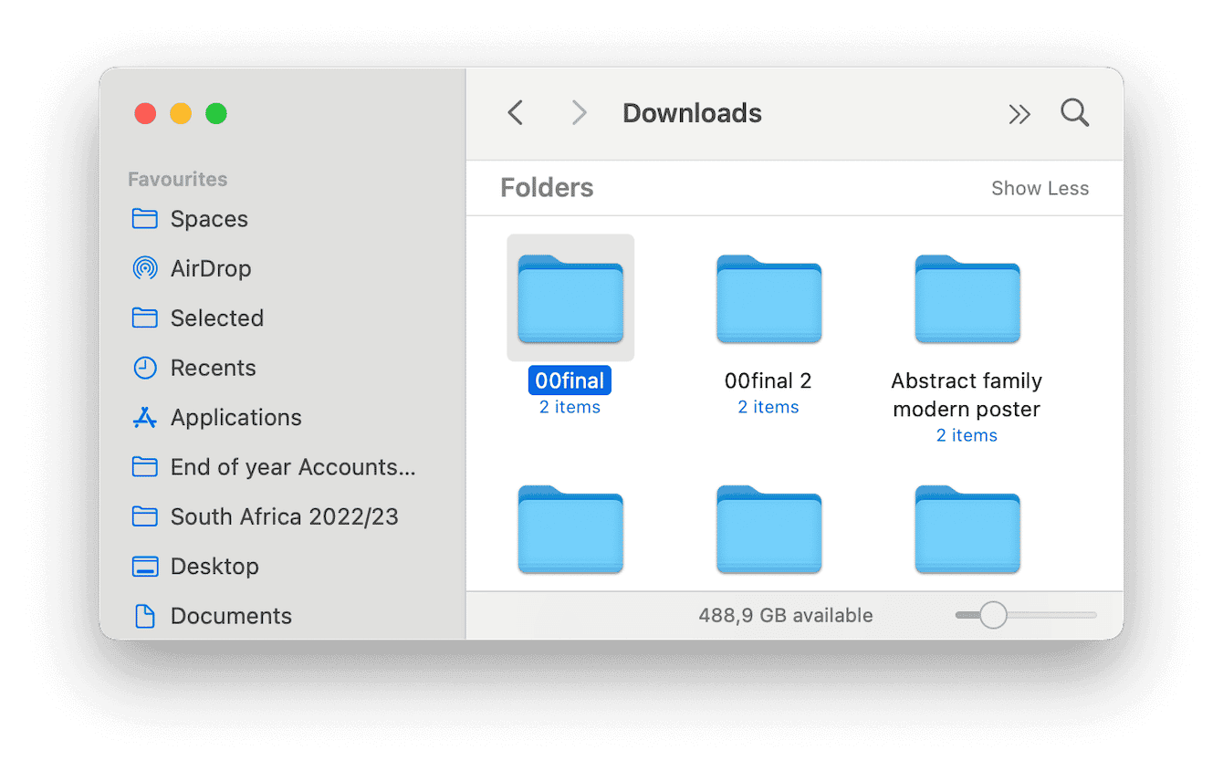This screenshot has width=1223, height=771.
Task: Click the highlighted 00final name field
Action: (x=570, y=380)
